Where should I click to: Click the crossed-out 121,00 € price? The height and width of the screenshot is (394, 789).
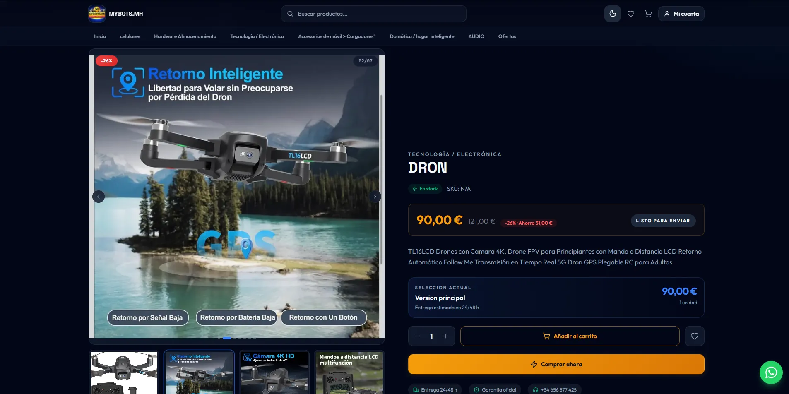[x=481, y=221]
